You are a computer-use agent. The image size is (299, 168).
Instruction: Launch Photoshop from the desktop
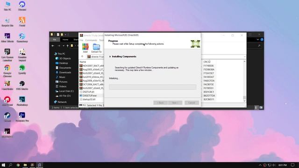tap(22, 101)
